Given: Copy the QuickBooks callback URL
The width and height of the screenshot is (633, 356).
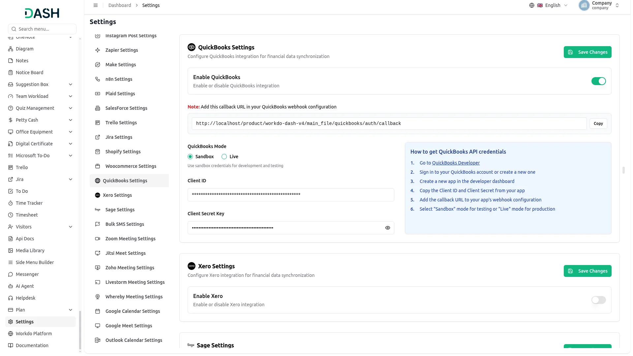Looking at the screenshot, I should pyautogui.click(x=598, y=124).
